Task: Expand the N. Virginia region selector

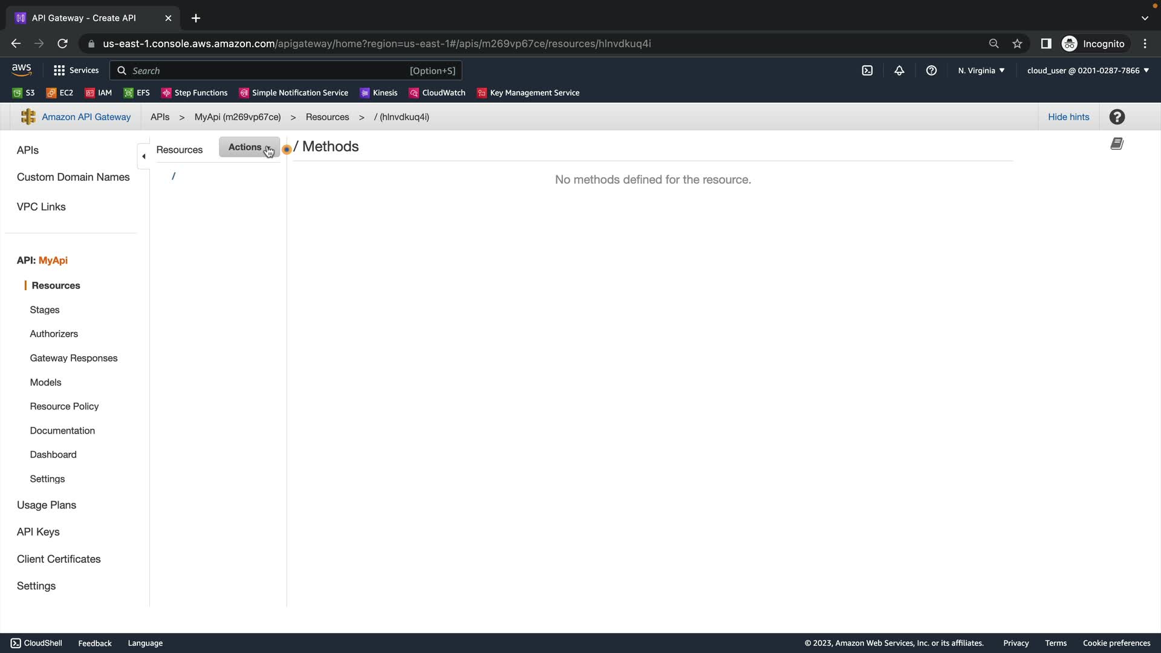Action: [x=981, y=71]
